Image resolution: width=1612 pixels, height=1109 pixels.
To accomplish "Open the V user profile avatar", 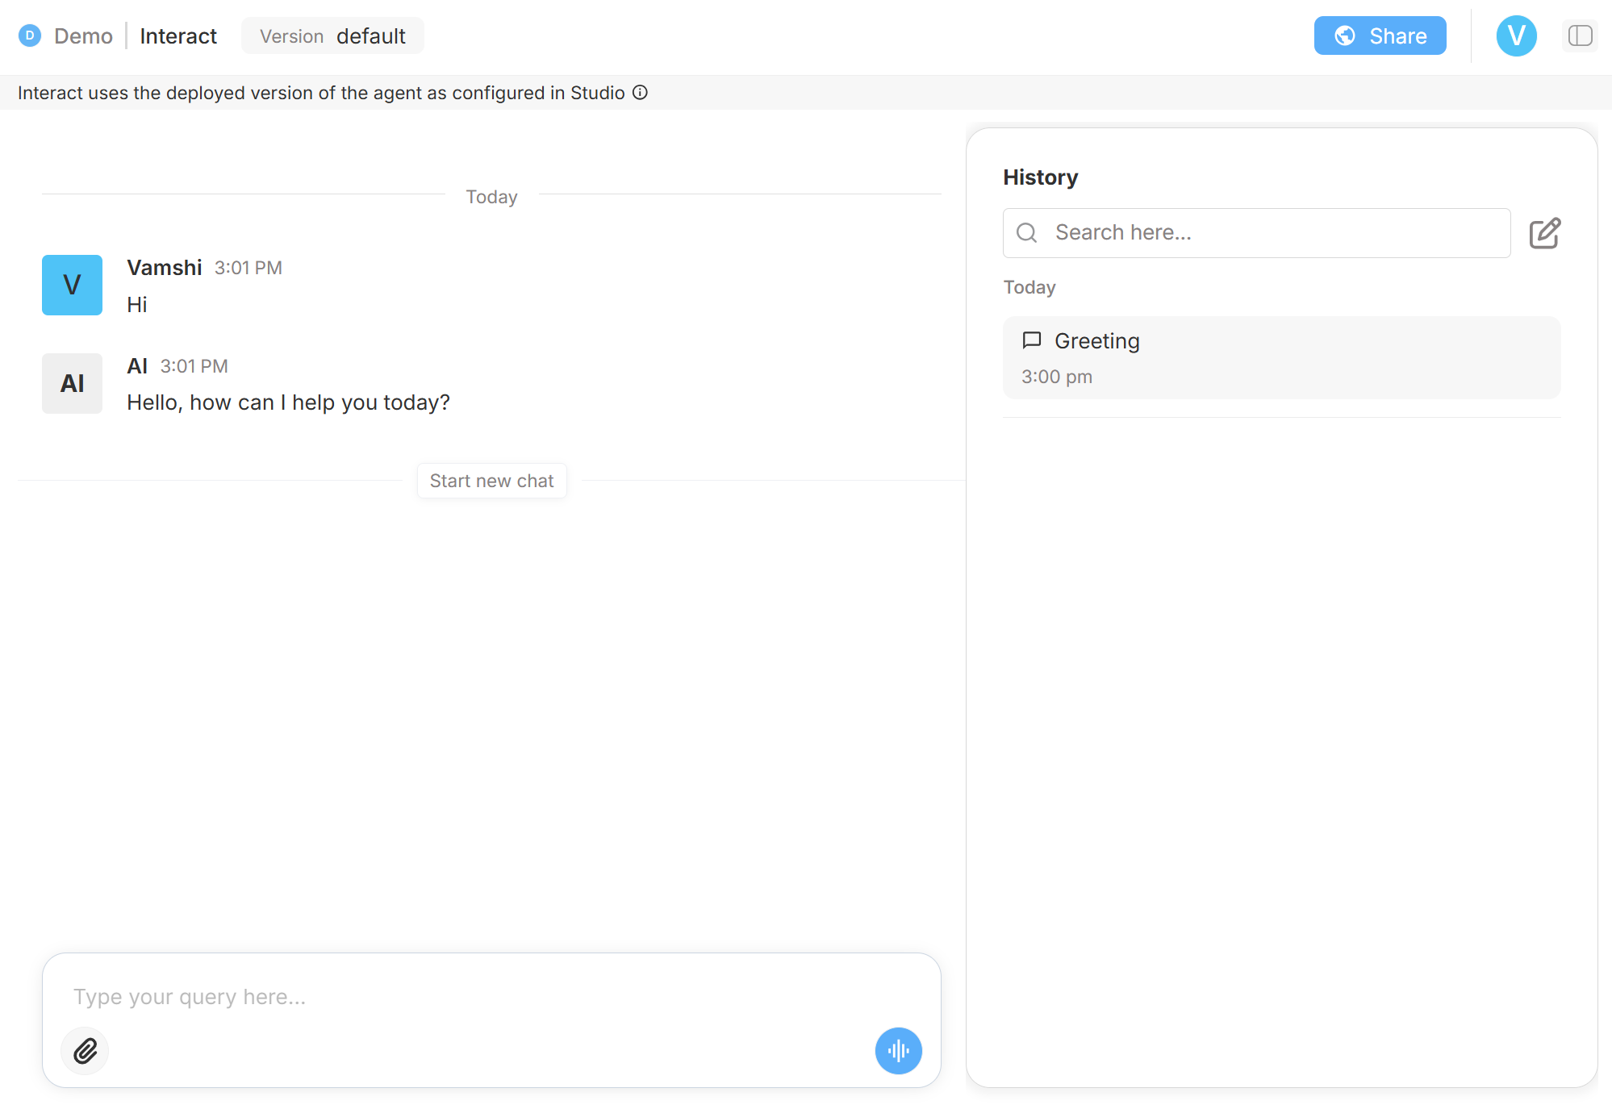I will (x=1516, y=35).
